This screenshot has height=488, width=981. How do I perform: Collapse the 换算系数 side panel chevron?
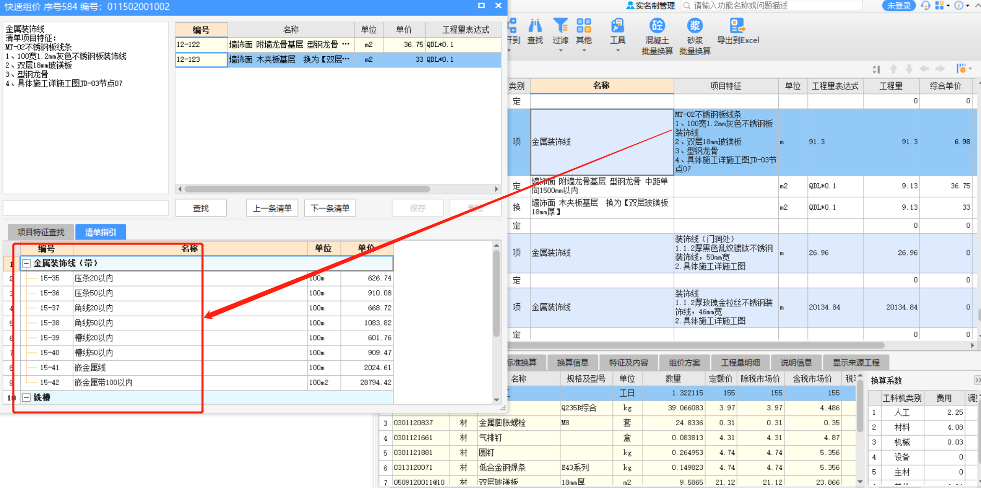pyautogui.click(x=977, y=380)
